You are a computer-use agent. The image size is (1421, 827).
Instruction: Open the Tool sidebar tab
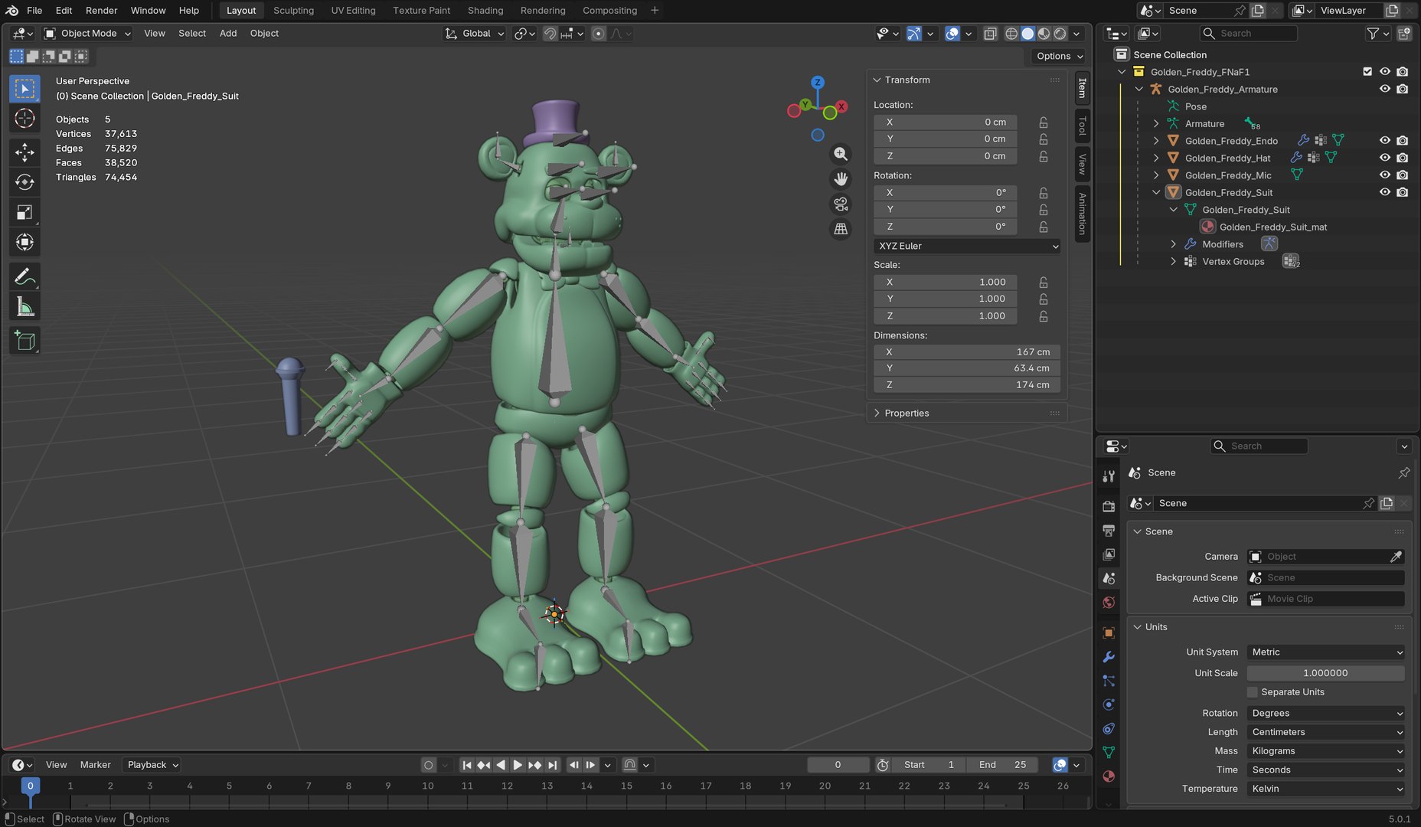(1082, 125)
